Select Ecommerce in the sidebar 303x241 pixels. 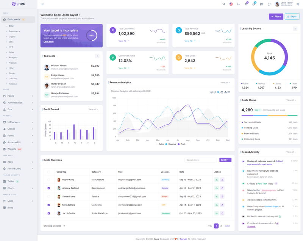coord(14,31)
